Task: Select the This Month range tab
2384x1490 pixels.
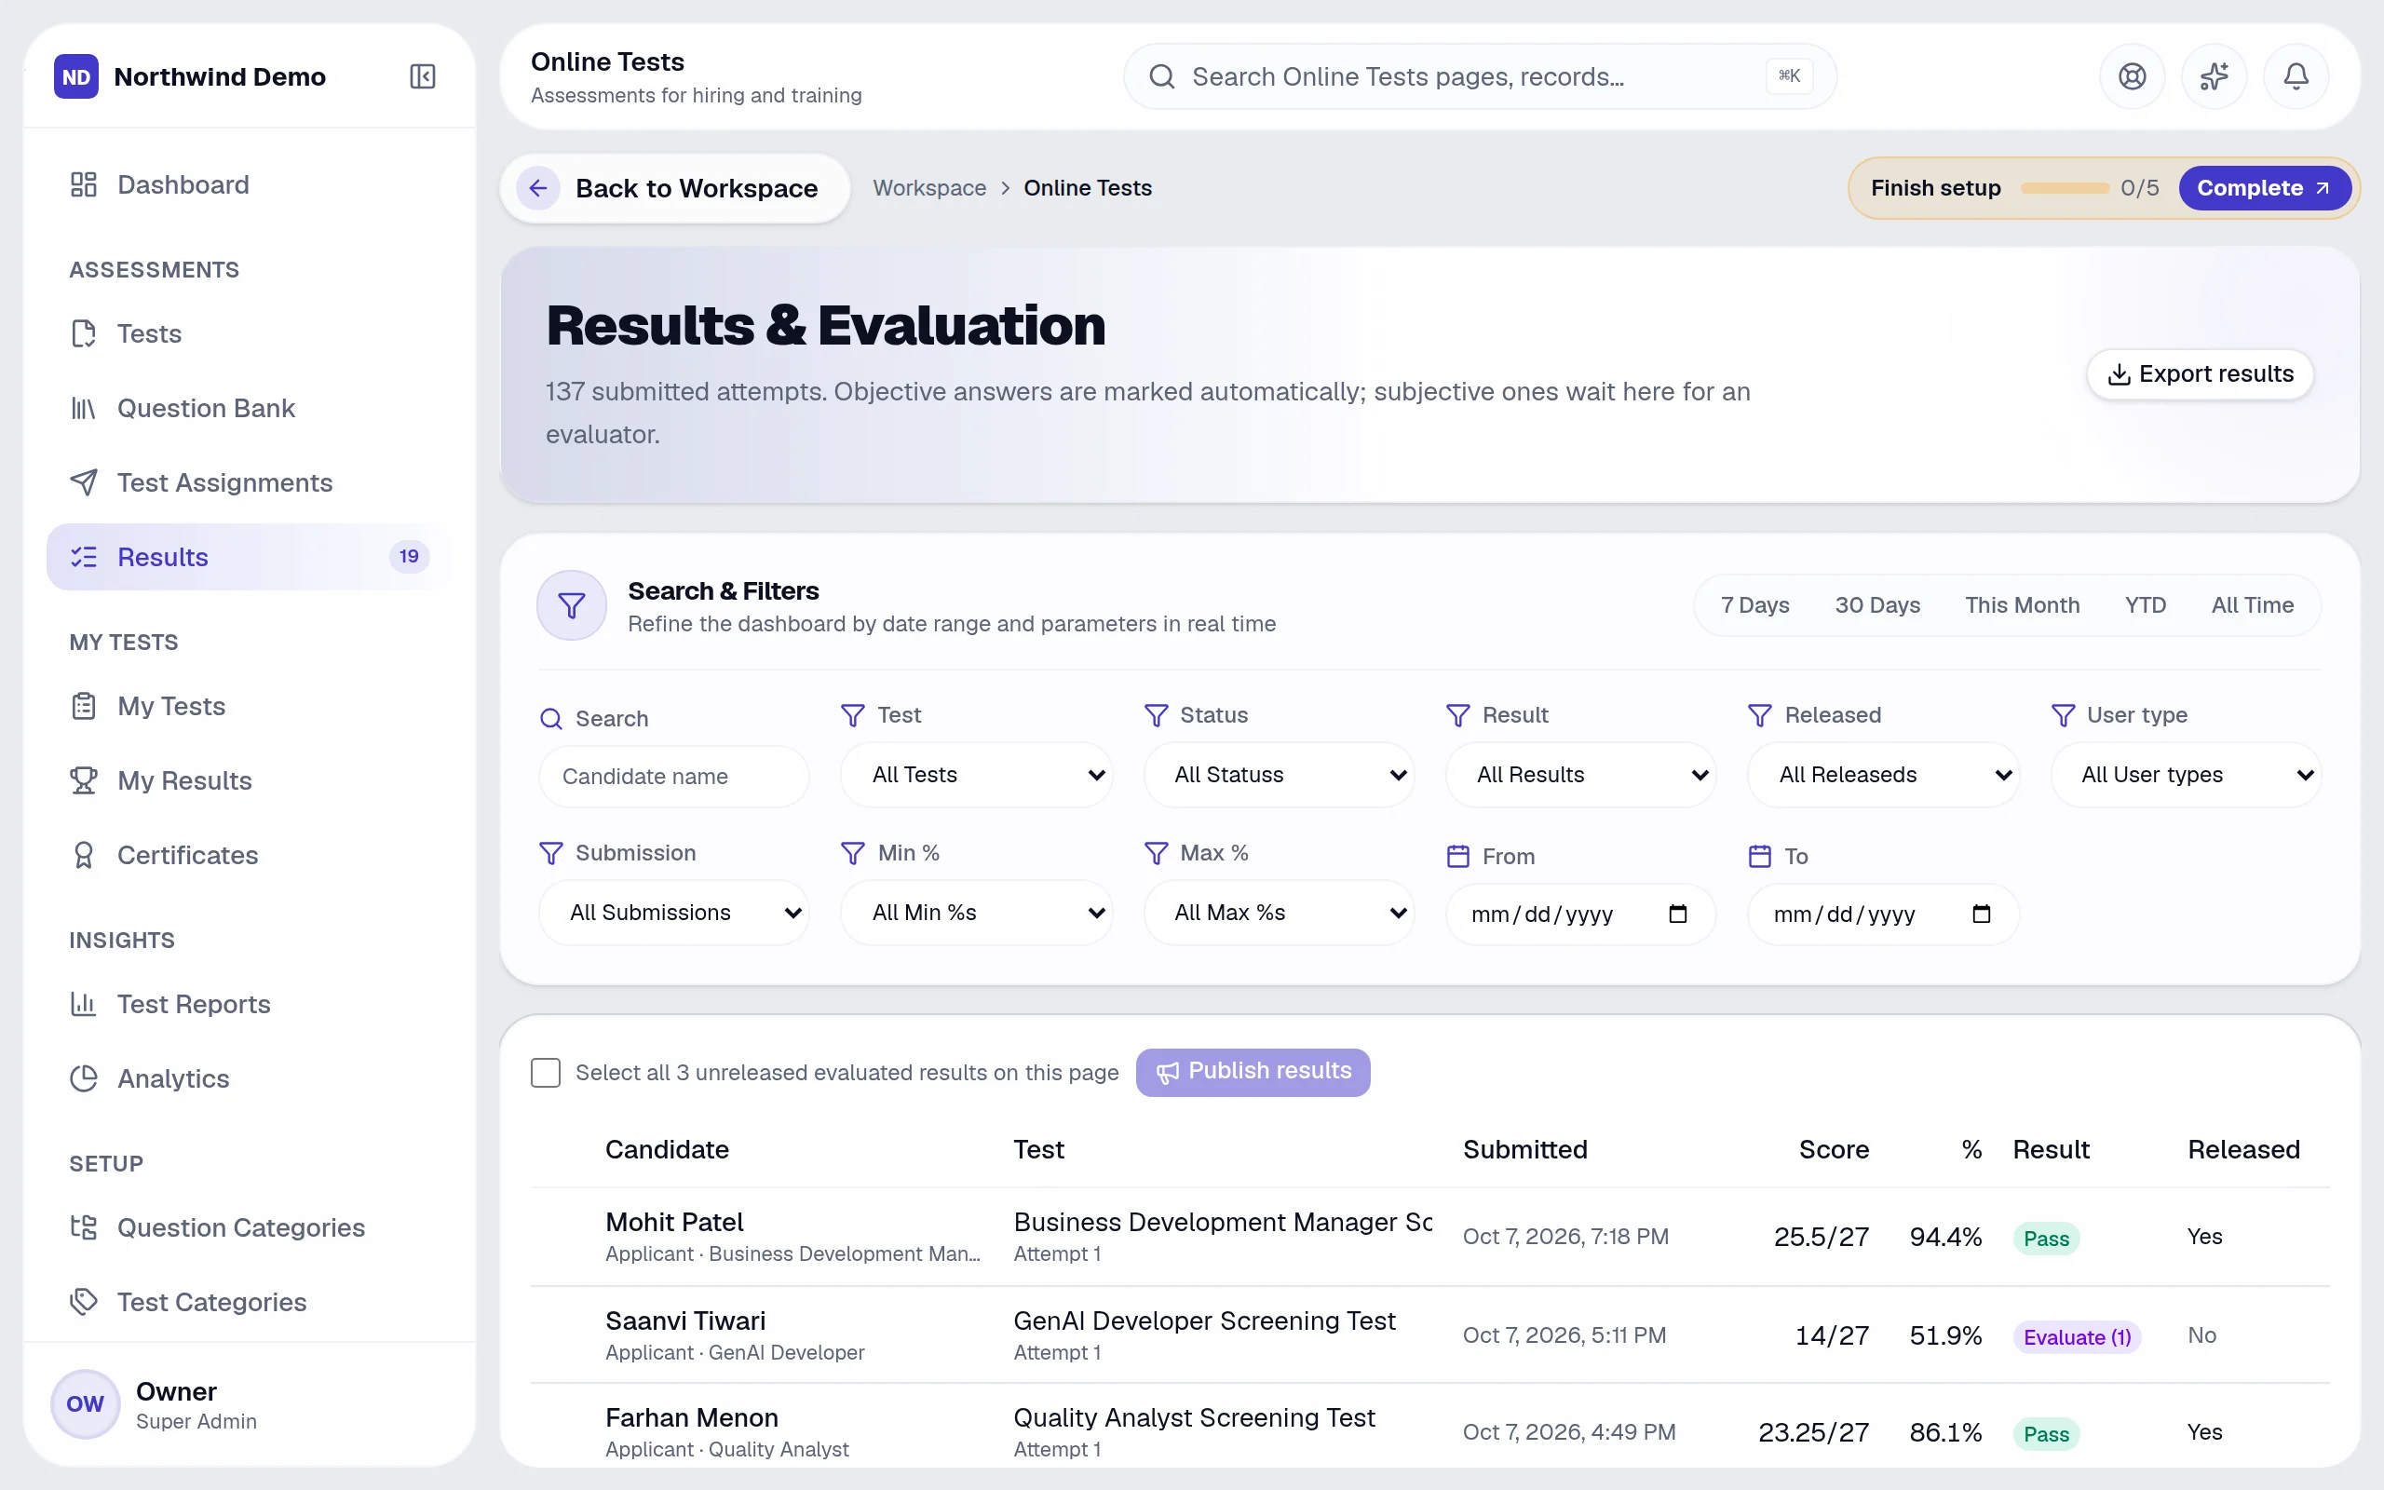Action: [x=2022, y=605]
